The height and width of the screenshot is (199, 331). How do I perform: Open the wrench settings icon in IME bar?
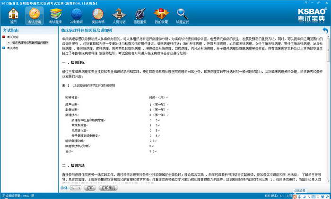coord(327,197)
